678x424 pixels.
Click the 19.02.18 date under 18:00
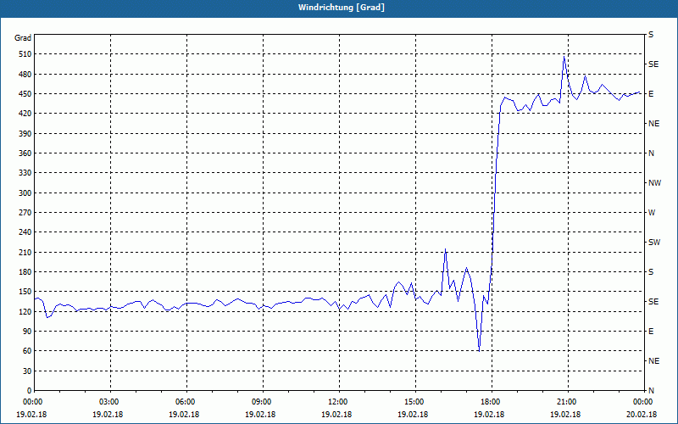pyautogui.click(x=489, y=414)
